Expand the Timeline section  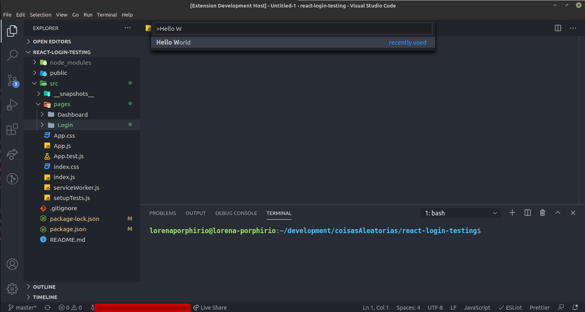[82, 297]
